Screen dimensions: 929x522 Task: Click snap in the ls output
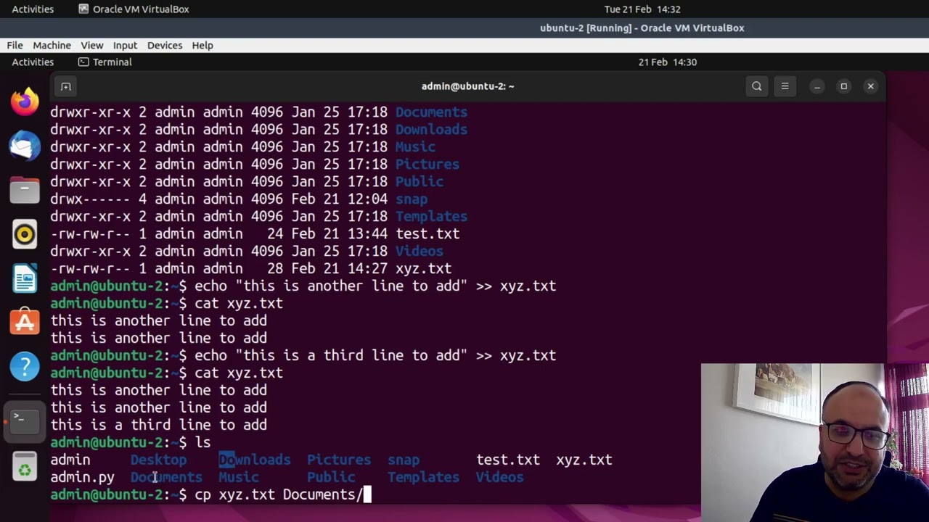(404, 460)
